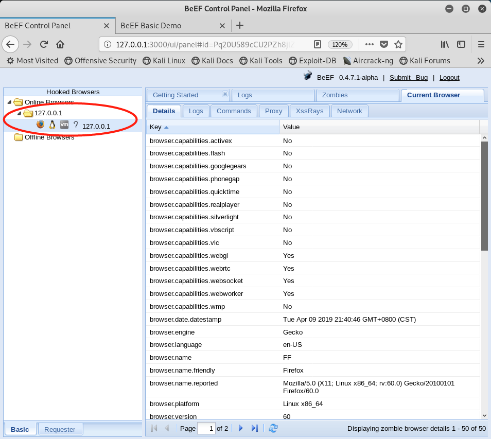Switch to the Requester tab
491x439 pixels.
click(60, 429)
